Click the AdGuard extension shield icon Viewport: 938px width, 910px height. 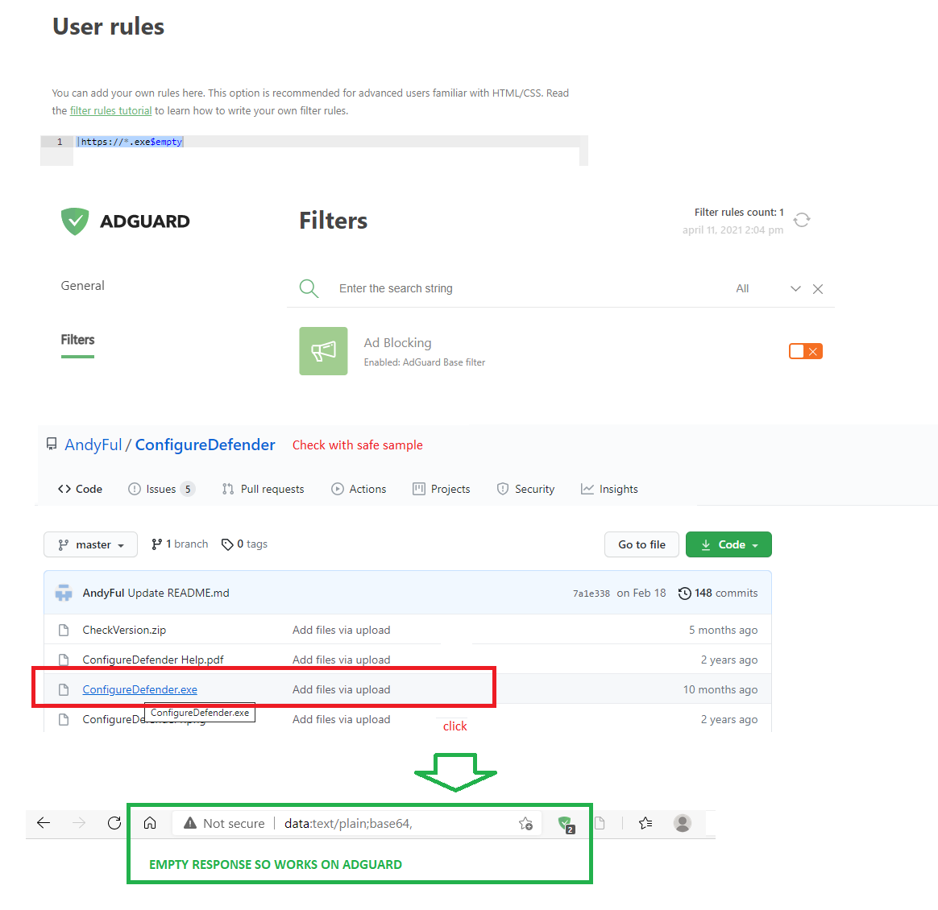[565, 824]
